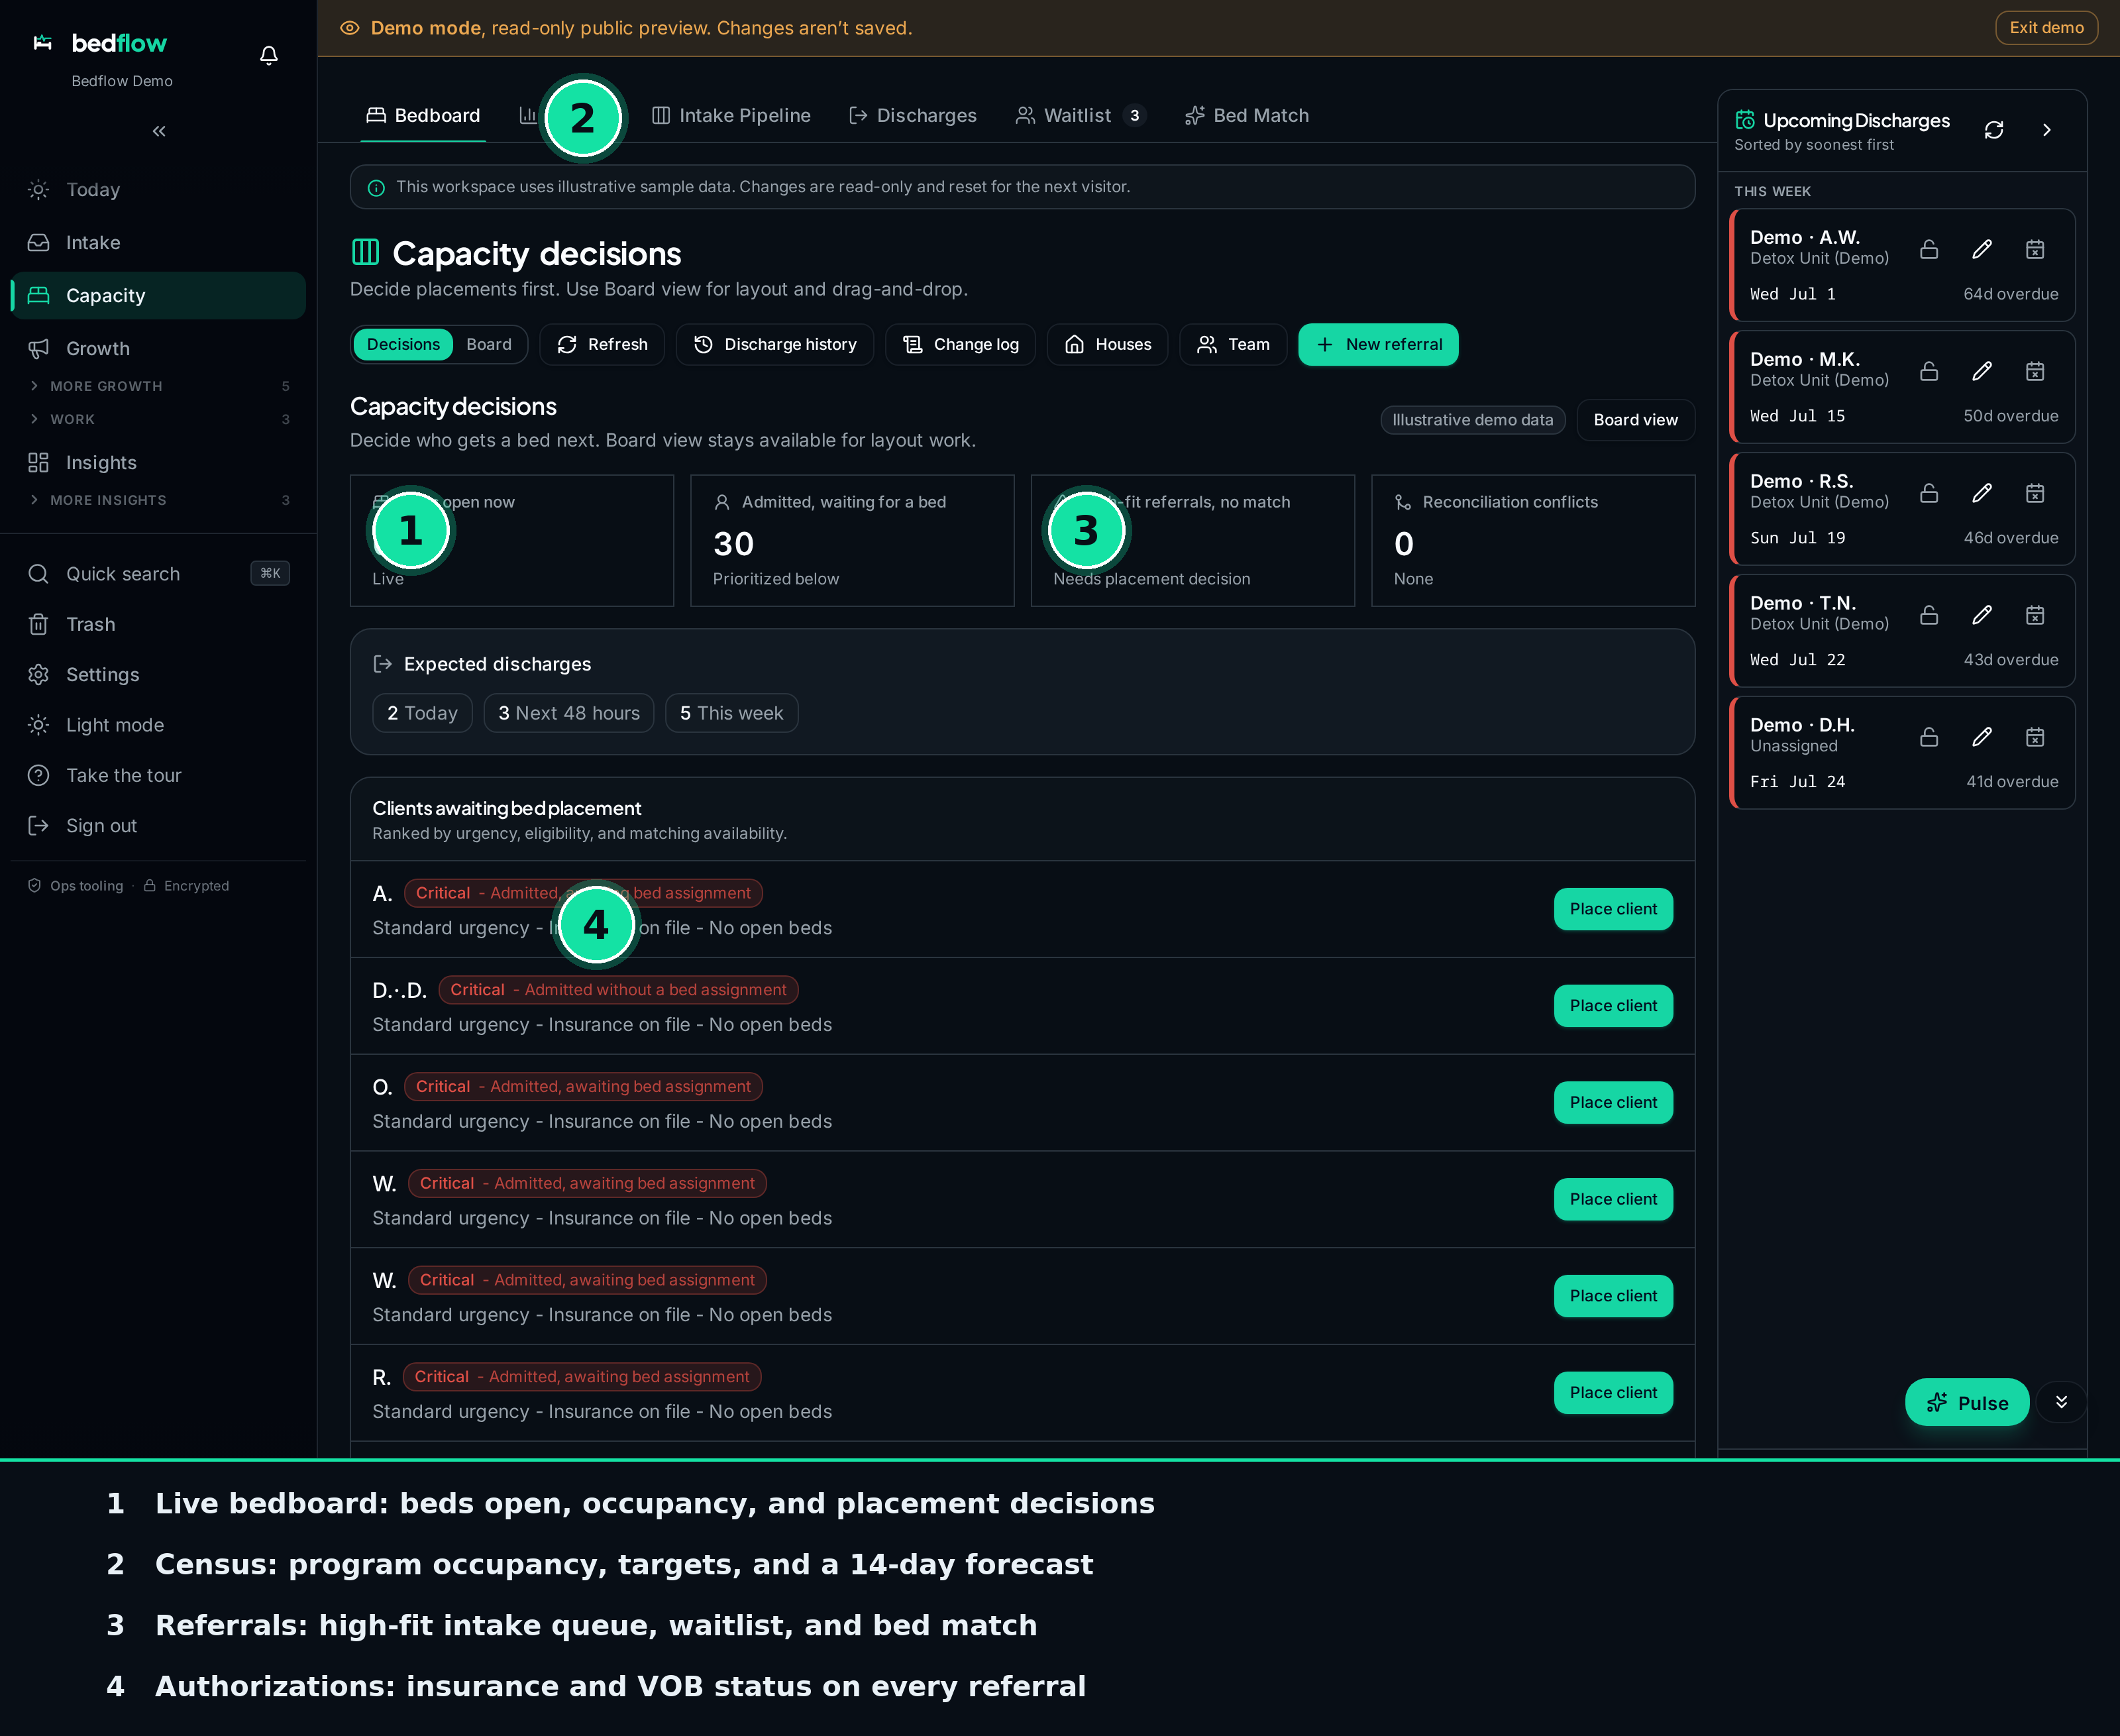This screenshot has width=2120, height=1736.
Task: Switch to Intake Pipeline tab
Action: tap(731, 116)
